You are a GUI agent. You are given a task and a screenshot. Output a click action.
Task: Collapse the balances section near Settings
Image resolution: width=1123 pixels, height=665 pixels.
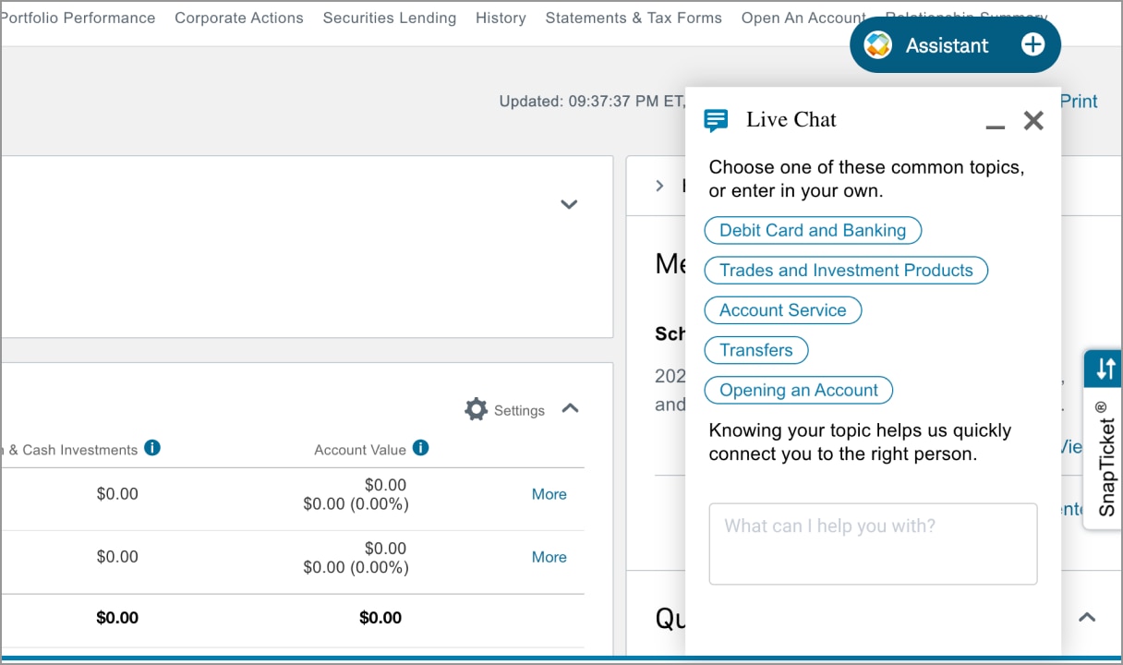pos(570,408)
